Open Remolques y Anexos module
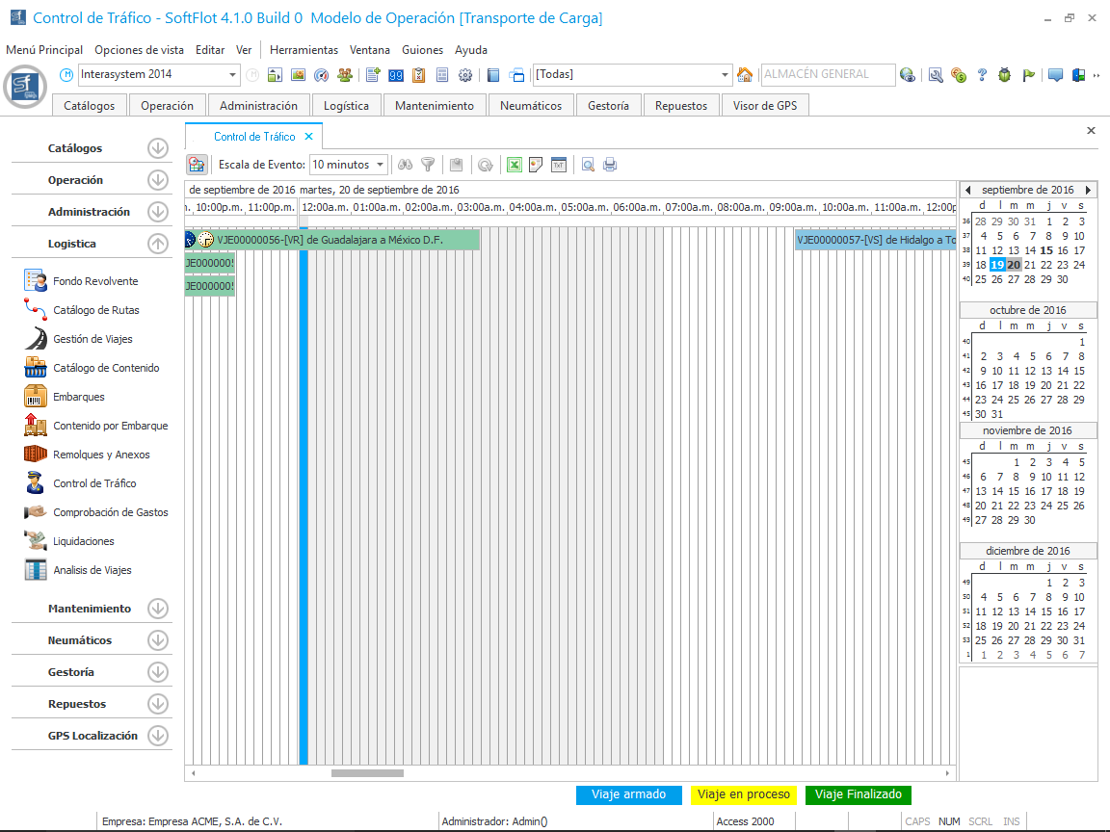Screen dimensions: 1110x832 point(101,455)
